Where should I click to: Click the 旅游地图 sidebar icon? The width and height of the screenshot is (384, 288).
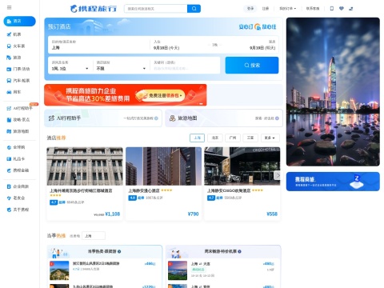[x=9, y=131]
